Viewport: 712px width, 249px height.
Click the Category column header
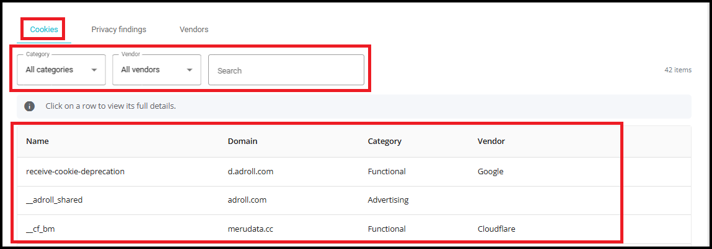click(x=385, y=141)
